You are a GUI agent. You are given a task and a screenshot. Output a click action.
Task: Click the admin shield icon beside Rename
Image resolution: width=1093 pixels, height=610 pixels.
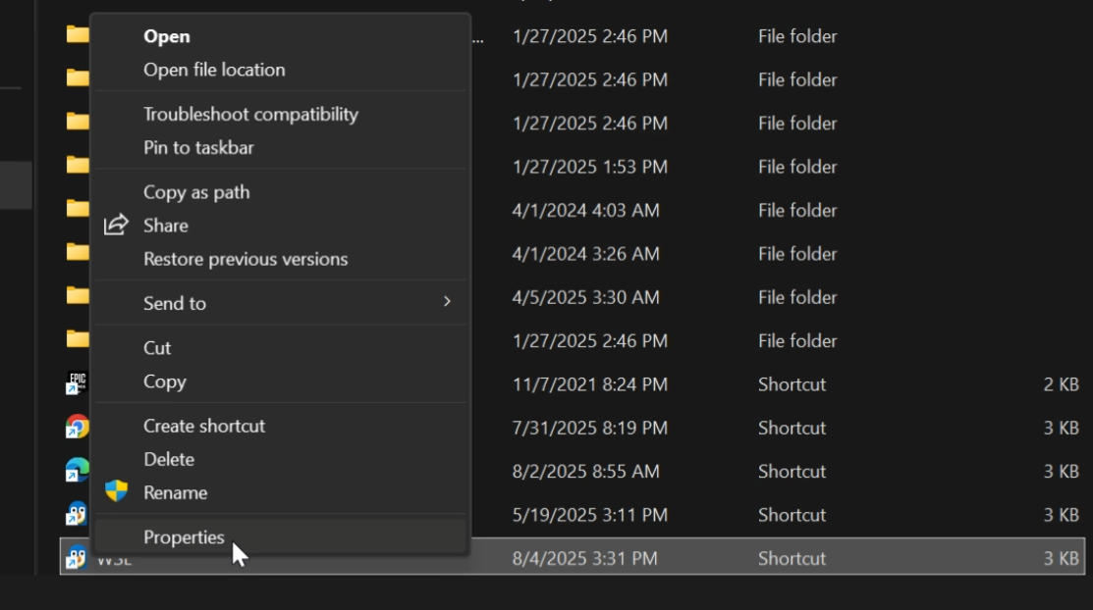[116, 491]
